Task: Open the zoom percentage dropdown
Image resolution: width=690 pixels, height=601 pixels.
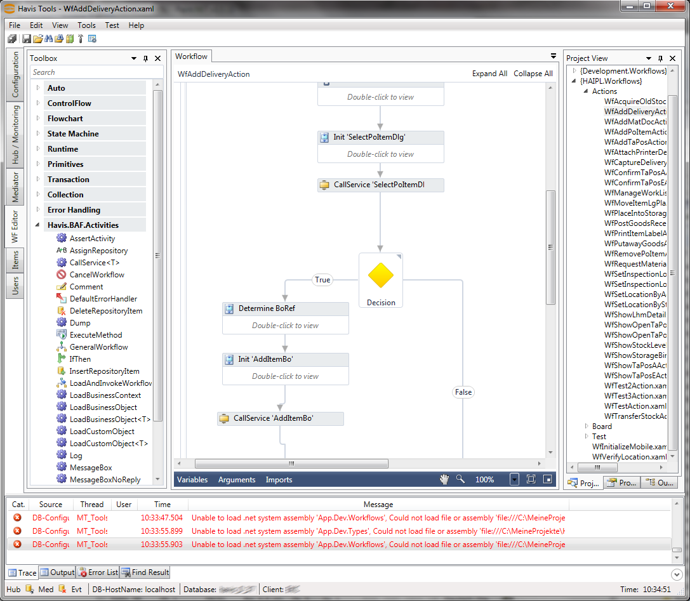Action: (x=514, y=480)
